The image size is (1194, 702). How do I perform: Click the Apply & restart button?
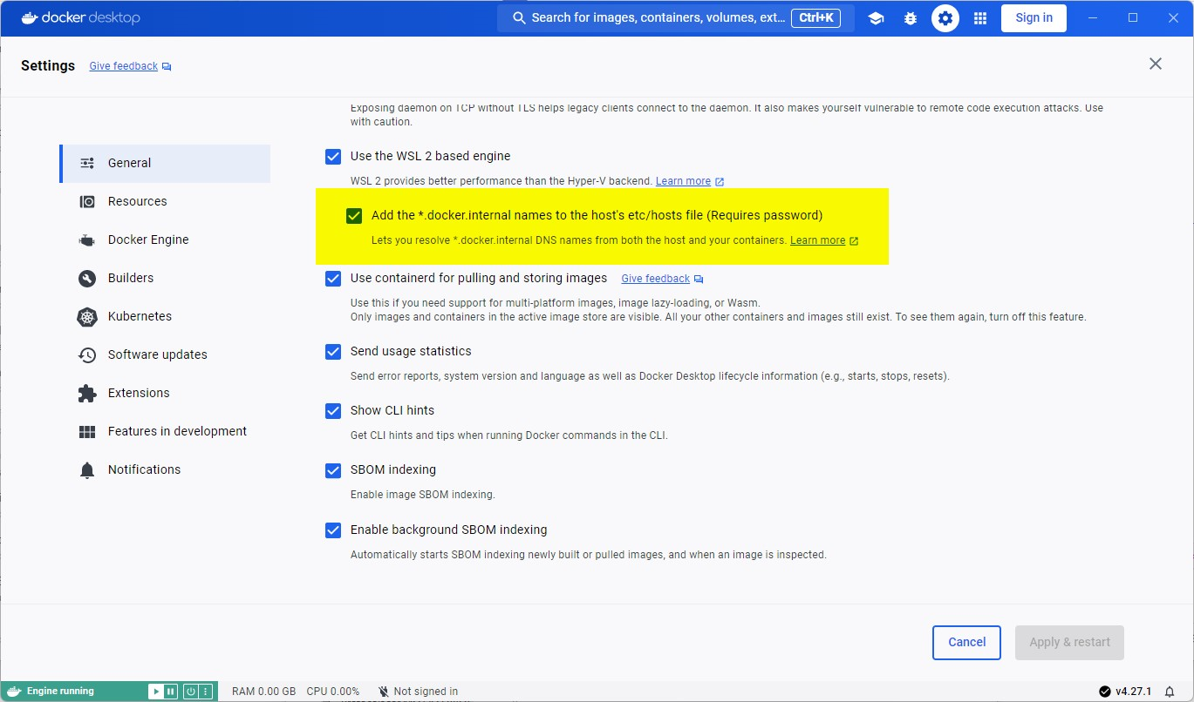click(x=1069, y=643)
